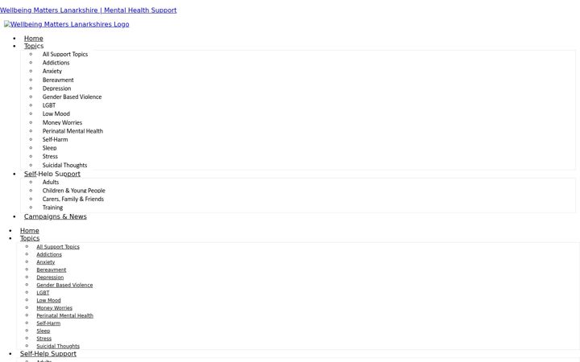Open Self-Help Support in the upper menu
The image size is (580, 362).
(x=52, y=174)
